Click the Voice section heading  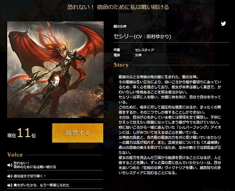click(x=15, y=155)
